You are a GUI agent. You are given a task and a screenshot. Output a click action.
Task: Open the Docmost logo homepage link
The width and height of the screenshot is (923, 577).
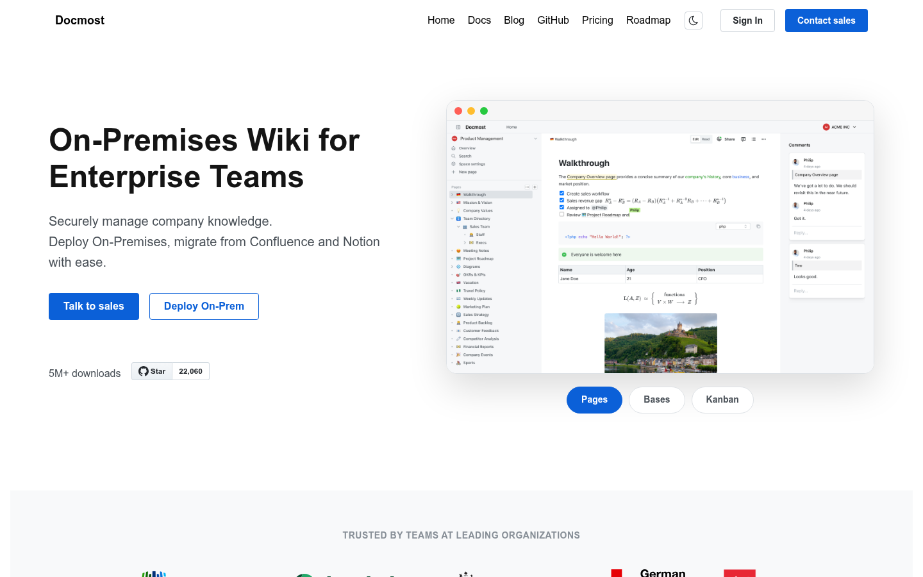pos(79,21)
